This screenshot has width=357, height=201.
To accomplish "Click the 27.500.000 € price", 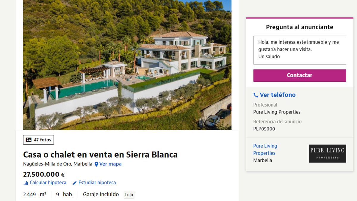I will (44, 174).
